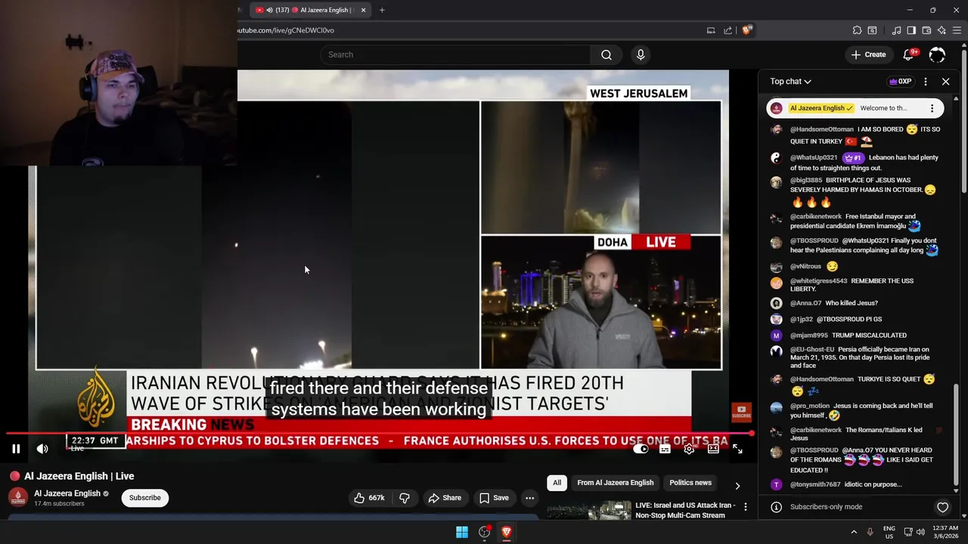Viewport: 968px width, 544px height.
Task: Open ENG US language switcher
Action: [x=889, y=532]
